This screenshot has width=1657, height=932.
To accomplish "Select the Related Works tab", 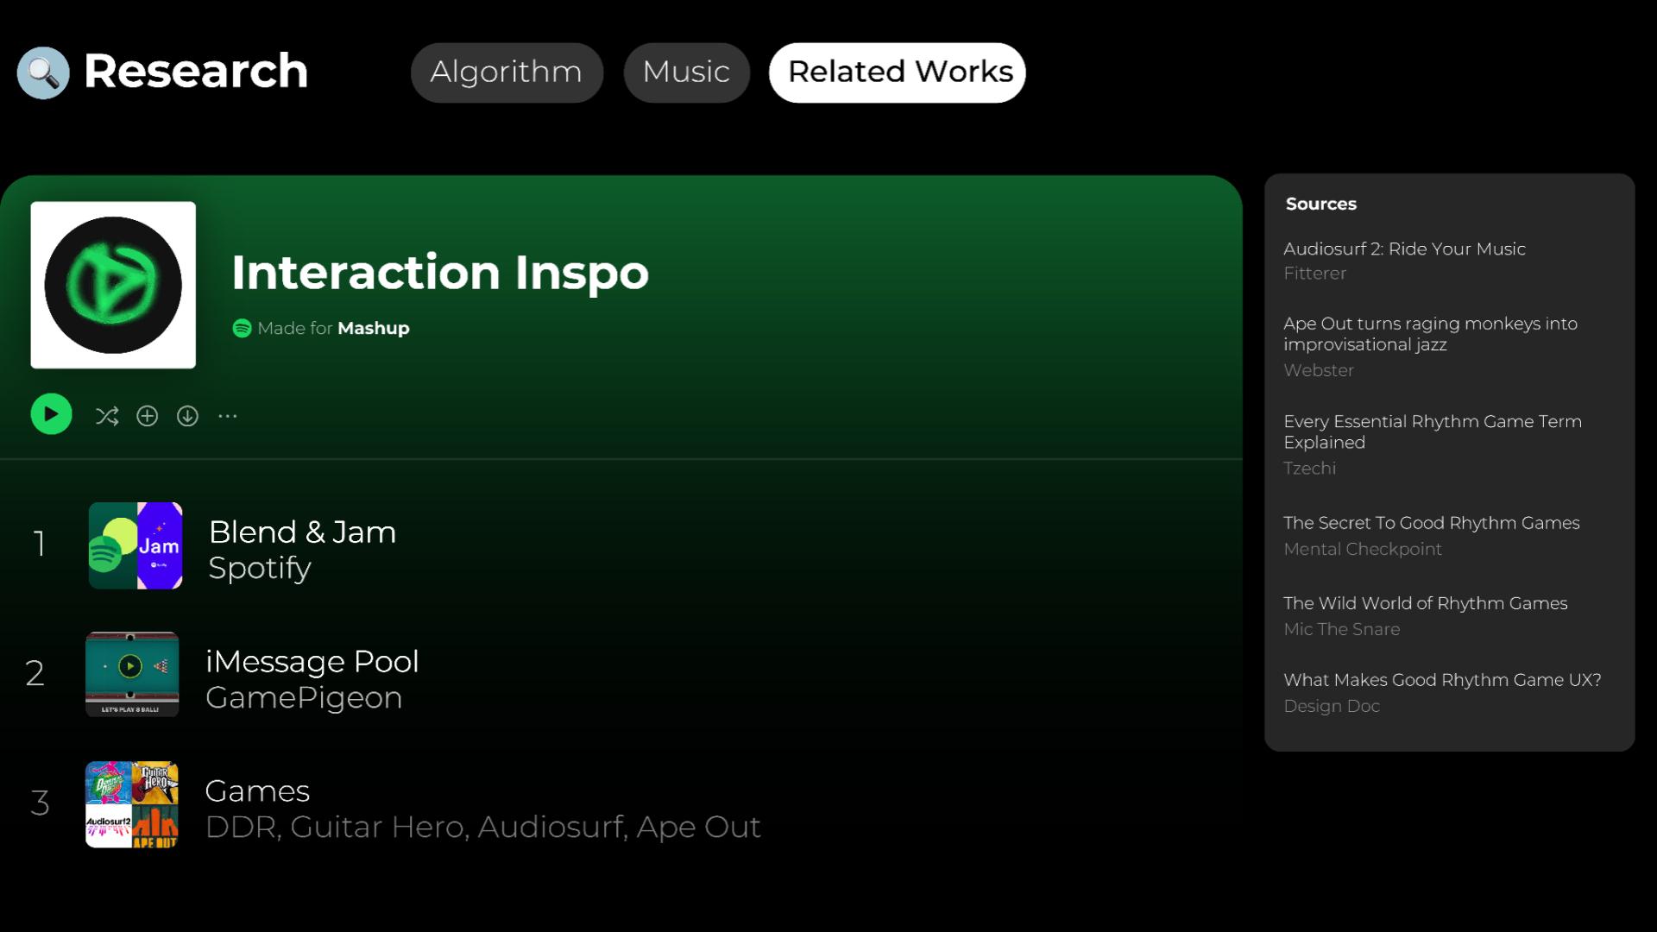I will click(x=898, y=72).
